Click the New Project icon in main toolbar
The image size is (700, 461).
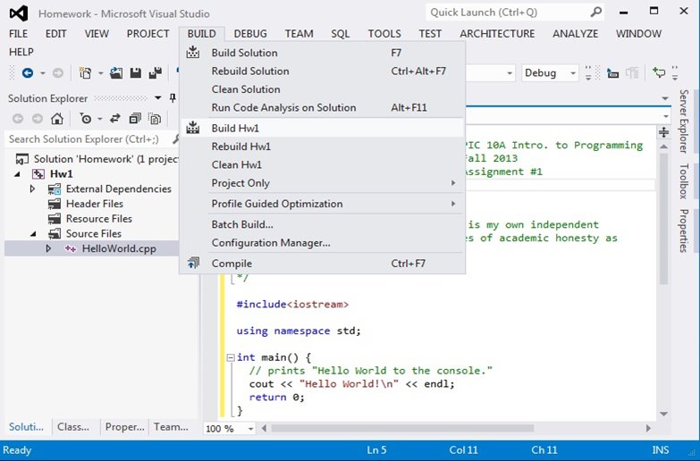coord(85,72)
